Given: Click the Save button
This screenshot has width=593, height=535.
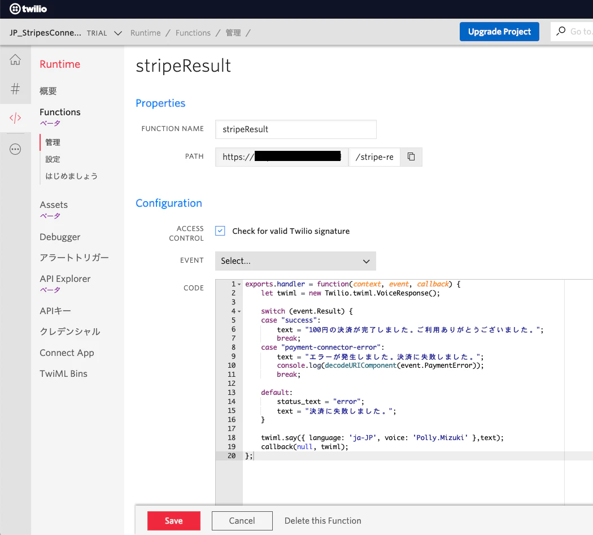Looking at the screenshot, I should [174, 521].
